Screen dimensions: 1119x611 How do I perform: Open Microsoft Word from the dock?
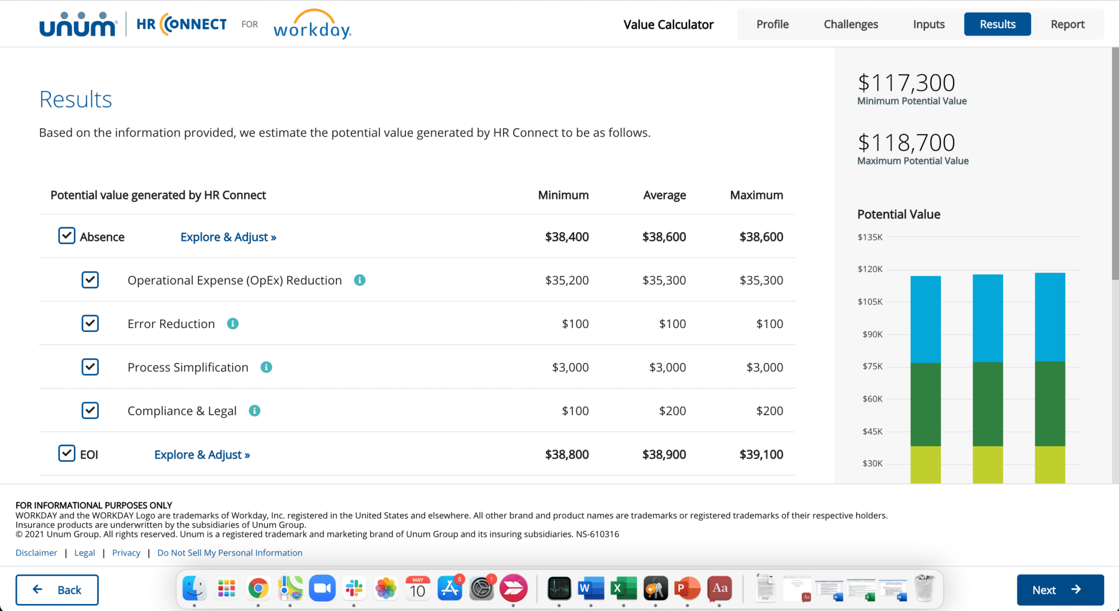point(591,589)
